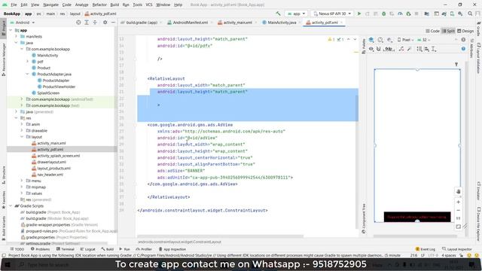Click the Make Project hammer icon
This screenshot has width=482, height=271.
tap(278, 14)
